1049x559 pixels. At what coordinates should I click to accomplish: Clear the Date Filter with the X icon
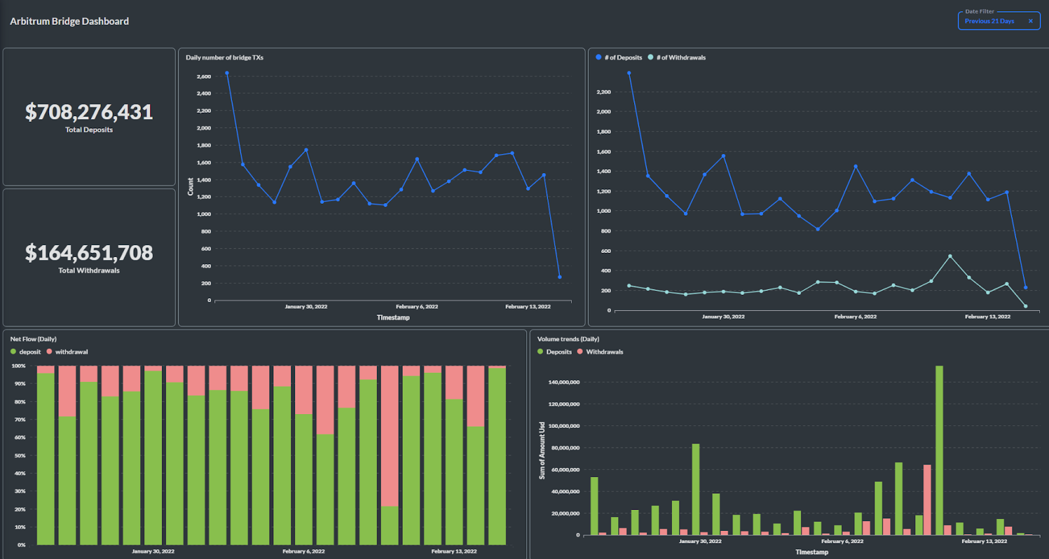tap(1030, 21)
